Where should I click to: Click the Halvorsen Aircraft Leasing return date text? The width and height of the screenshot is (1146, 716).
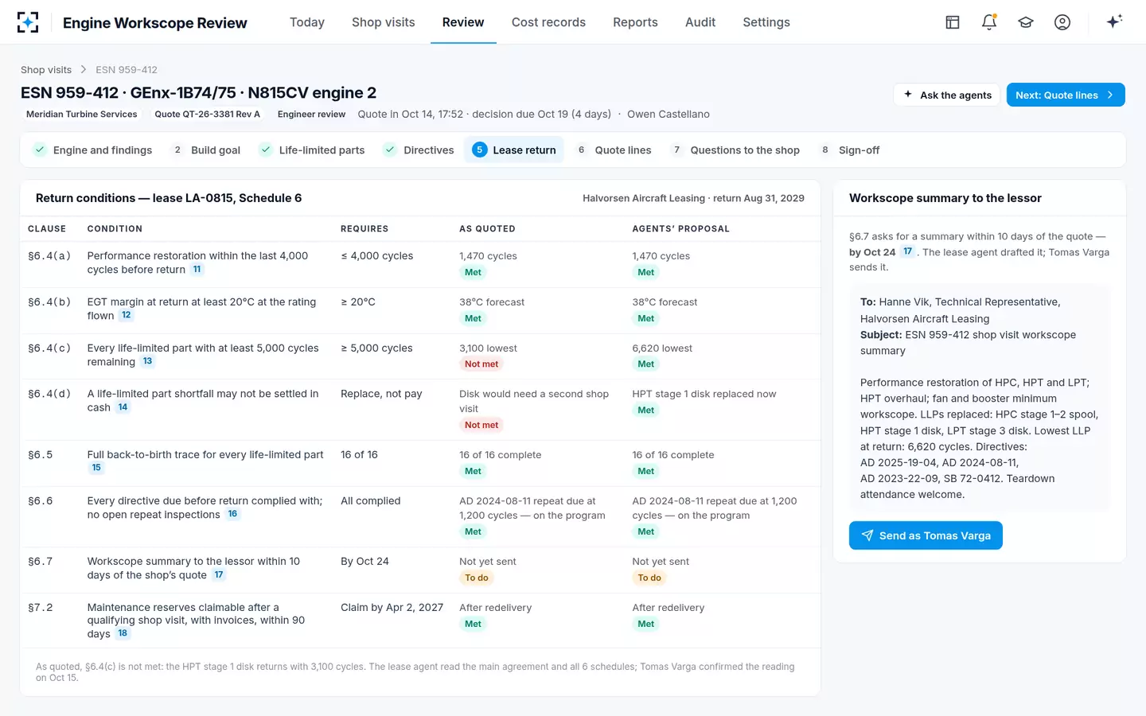point(693,198)
